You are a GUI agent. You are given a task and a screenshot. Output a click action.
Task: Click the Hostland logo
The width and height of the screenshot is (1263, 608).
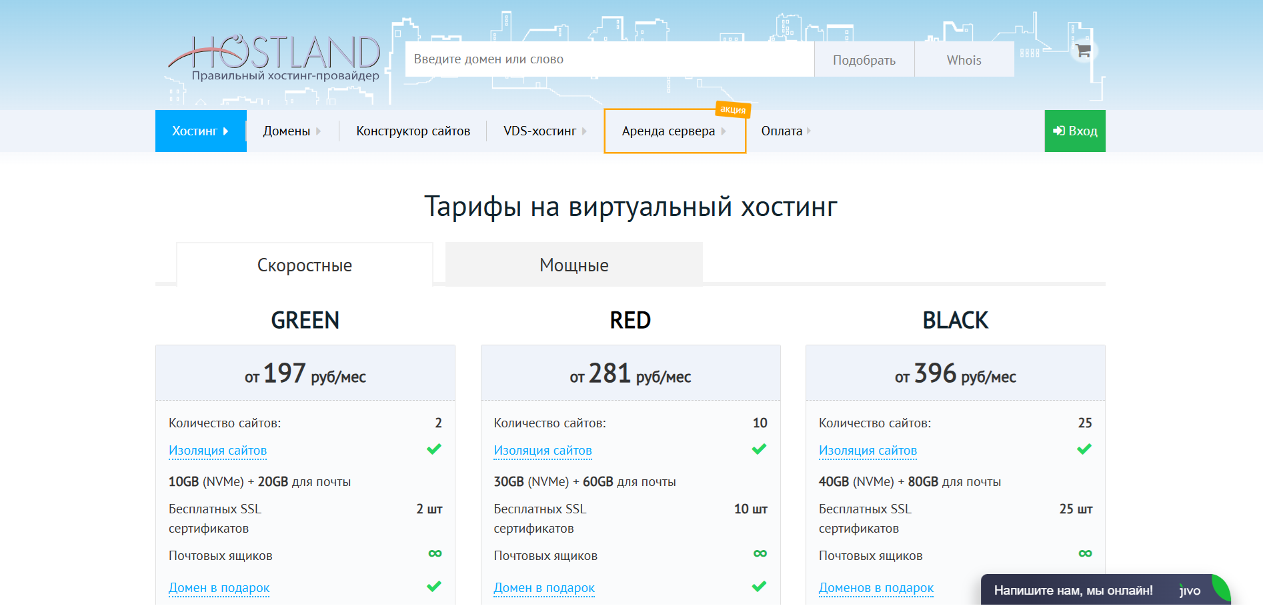coord(274,58)
